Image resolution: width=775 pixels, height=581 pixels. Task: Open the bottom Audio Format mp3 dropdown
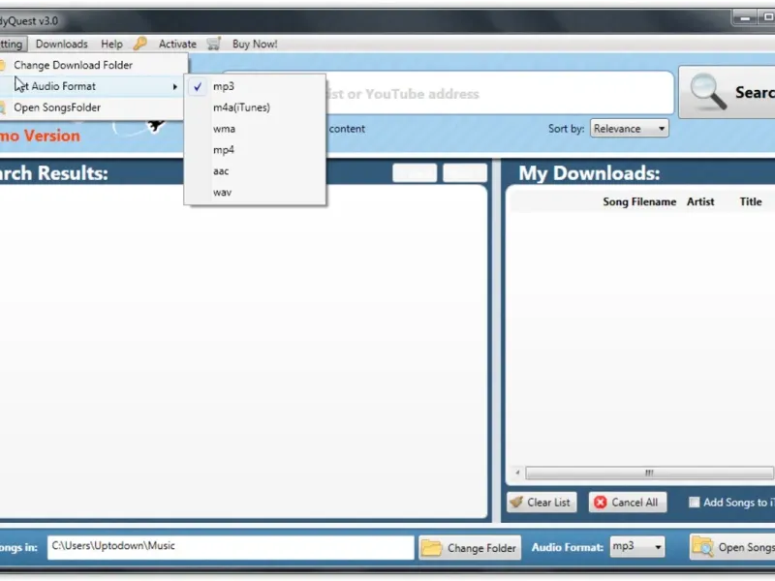(637, 546)
